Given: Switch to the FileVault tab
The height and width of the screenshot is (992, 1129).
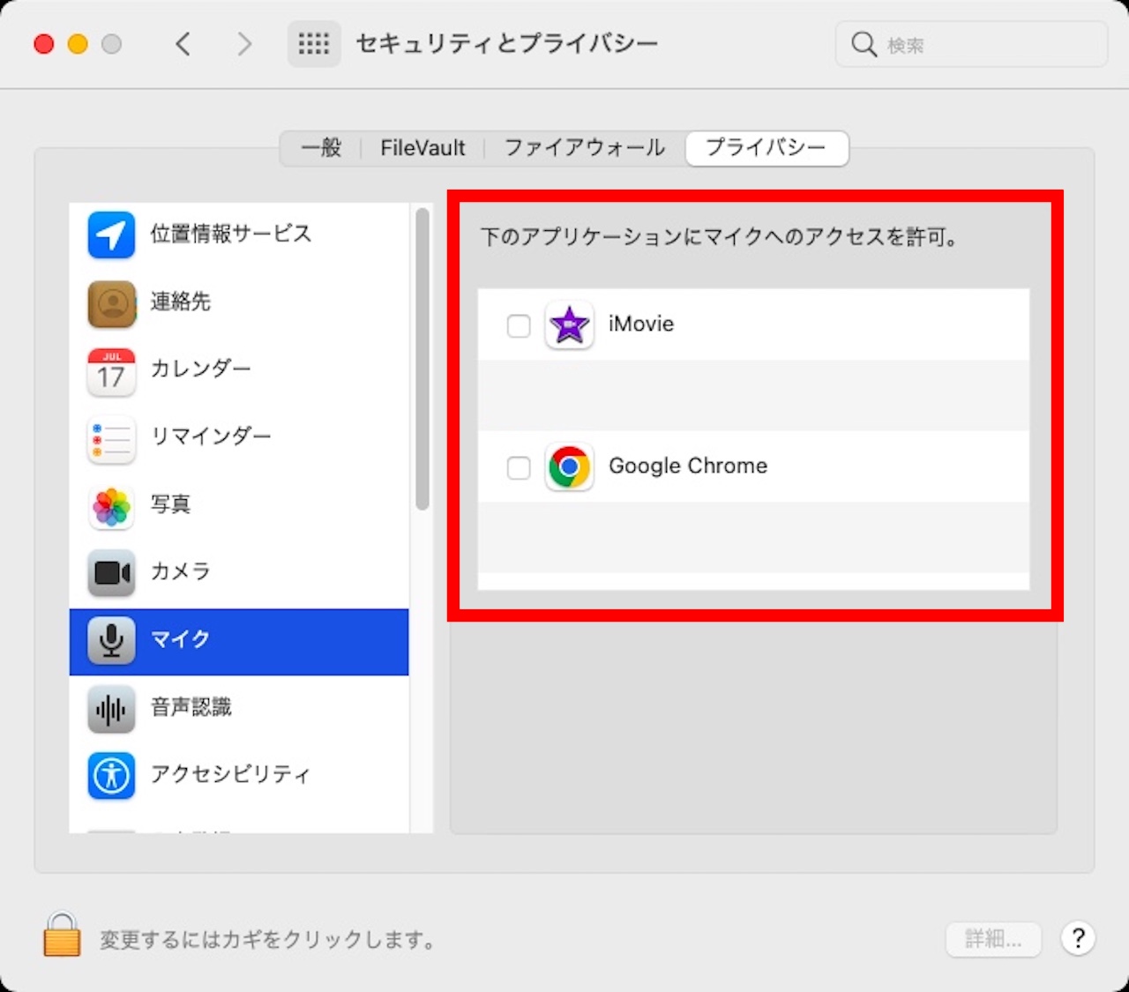Looking at the screenshot, I should (422, 148).
